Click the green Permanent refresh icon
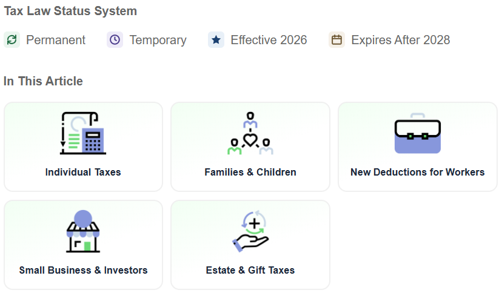Viewport: 502px width, 293px height. click(x=12, y=40)
